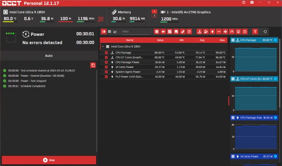Viewport: 282px width, 166px height.
Task: Click the 'No errors detected' status text
Action: pyautogui.click(x=42, y=43)
